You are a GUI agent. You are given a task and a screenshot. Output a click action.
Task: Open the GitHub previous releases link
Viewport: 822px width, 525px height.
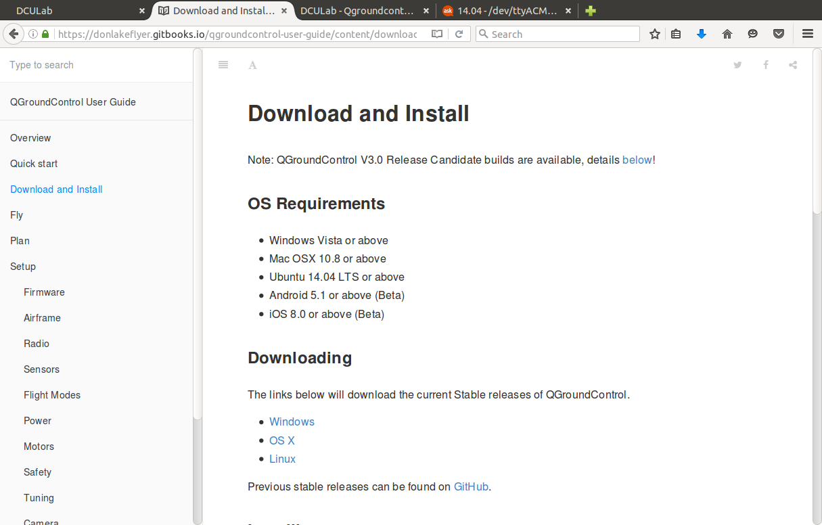click(x=471, y=486)
